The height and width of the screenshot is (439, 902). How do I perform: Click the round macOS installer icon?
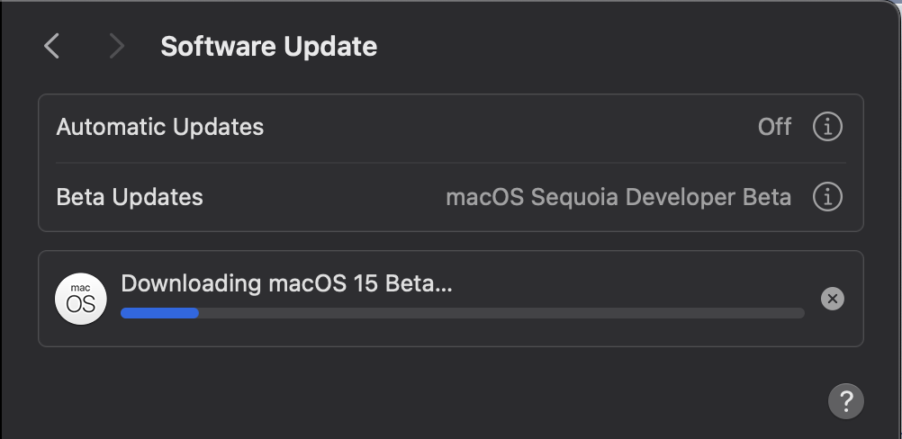pos(80,299)
